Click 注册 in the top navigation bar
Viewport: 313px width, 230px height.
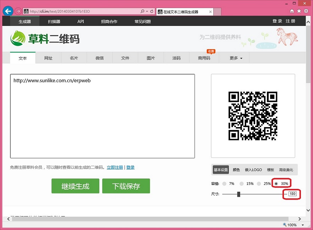290,21
